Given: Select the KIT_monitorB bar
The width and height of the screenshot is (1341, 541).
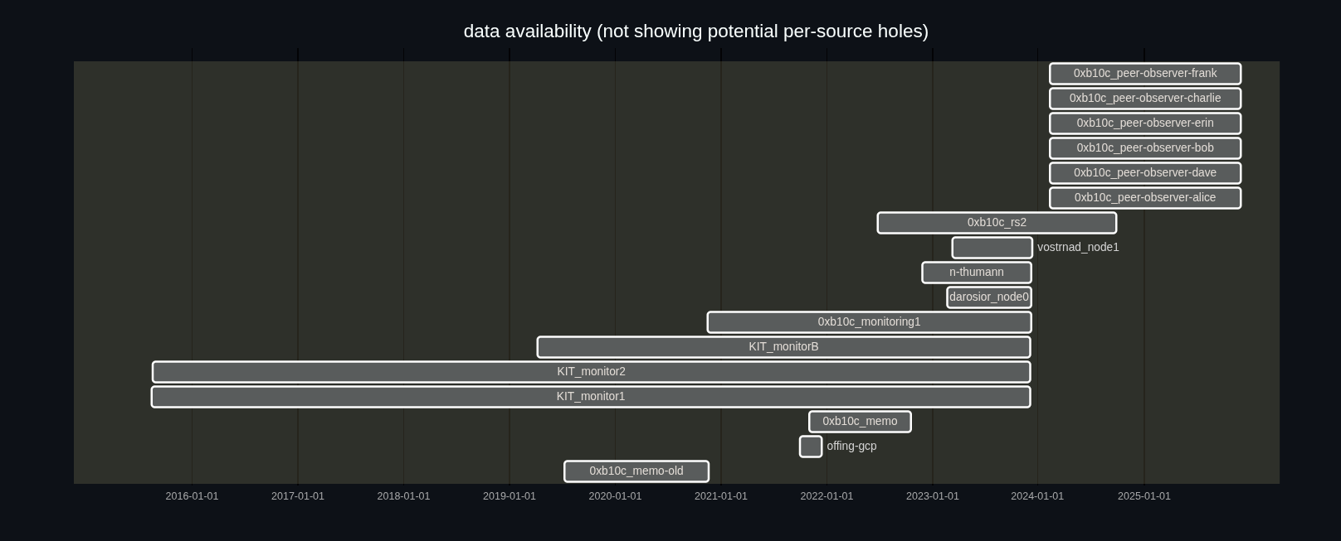Looking at the screenshot, I should click(x=783, y=347).
